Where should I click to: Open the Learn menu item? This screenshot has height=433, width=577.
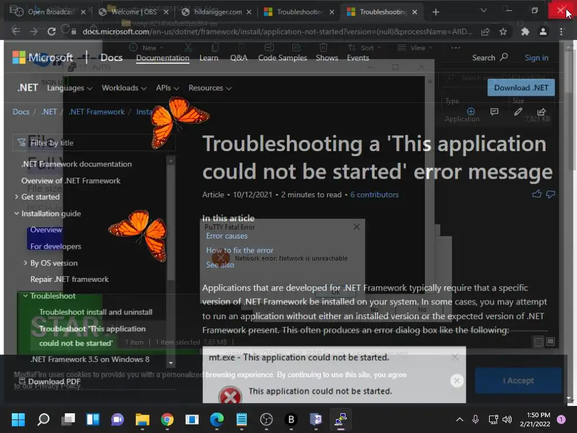208,58
